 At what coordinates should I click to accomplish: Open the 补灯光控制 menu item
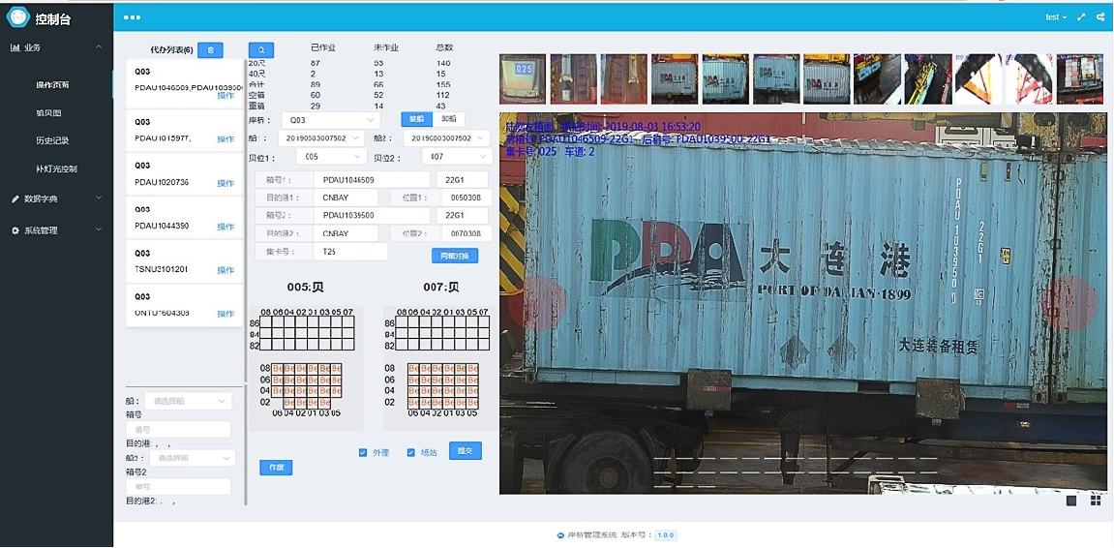(x=56, y=169)
